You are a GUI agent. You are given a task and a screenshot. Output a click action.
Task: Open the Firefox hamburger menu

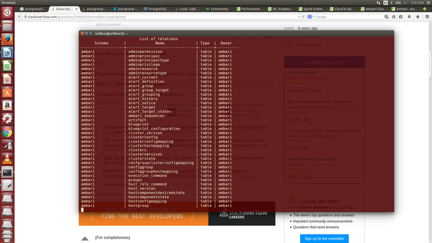(427, 17)
